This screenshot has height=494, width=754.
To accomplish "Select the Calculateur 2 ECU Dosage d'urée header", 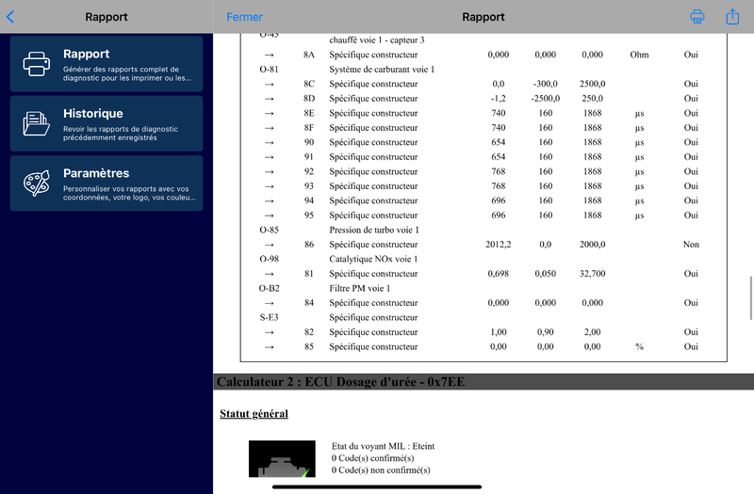I will click(x=340, y=382).
